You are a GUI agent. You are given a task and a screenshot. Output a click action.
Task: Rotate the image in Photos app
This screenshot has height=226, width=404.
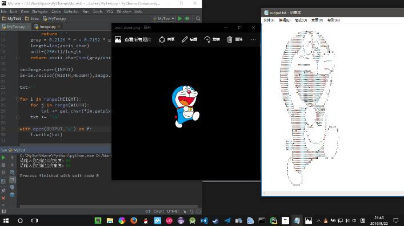pos(212,39)
